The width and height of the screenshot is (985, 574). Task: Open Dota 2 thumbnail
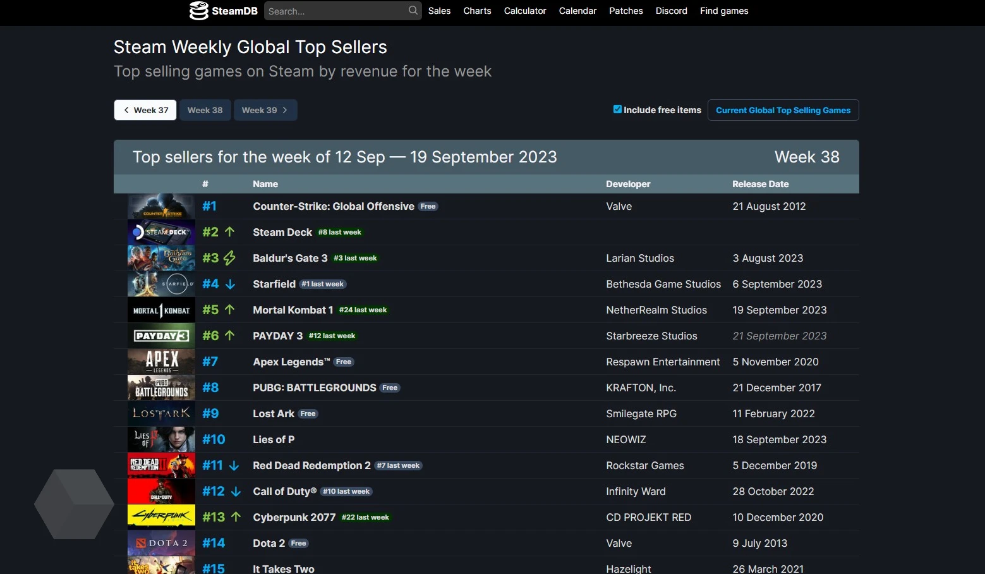pyautogui.click(x=161, y=543)
